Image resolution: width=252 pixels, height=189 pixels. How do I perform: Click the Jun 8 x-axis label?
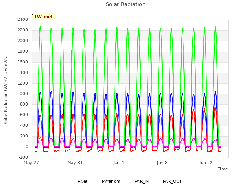point(162,163)
